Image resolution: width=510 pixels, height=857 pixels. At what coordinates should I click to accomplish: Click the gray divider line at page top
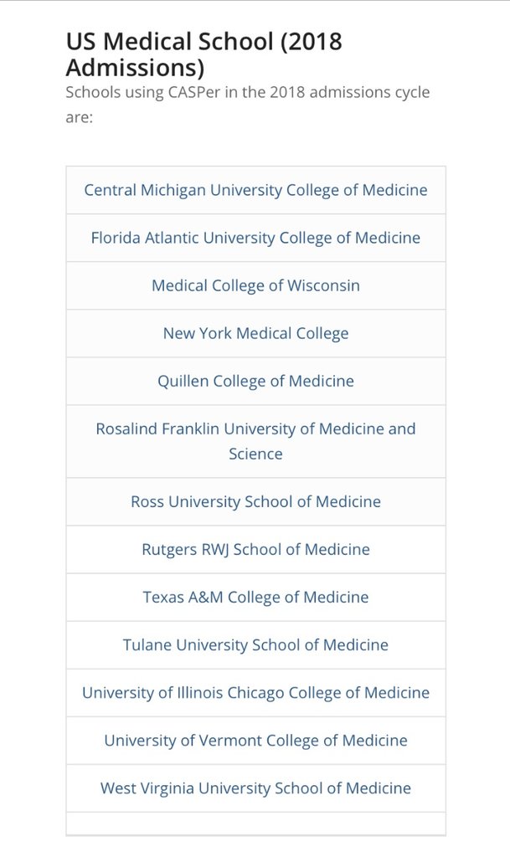[x=255, y=2]
